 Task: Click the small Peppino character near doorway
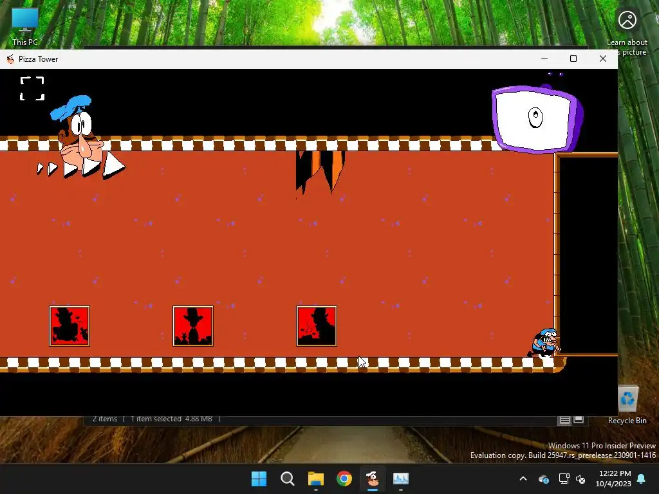pyautogui.click(x=544, y=343)
